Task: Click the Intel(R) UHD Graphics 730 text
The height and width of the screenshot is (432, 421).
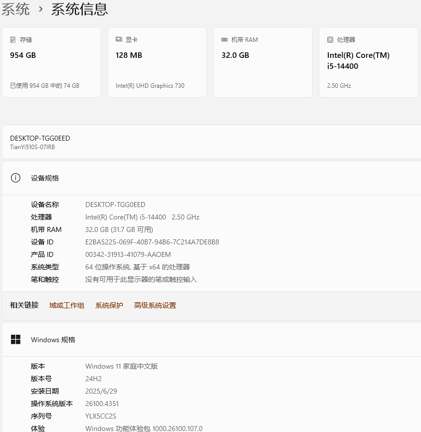Action: click(x=150, y=86)
